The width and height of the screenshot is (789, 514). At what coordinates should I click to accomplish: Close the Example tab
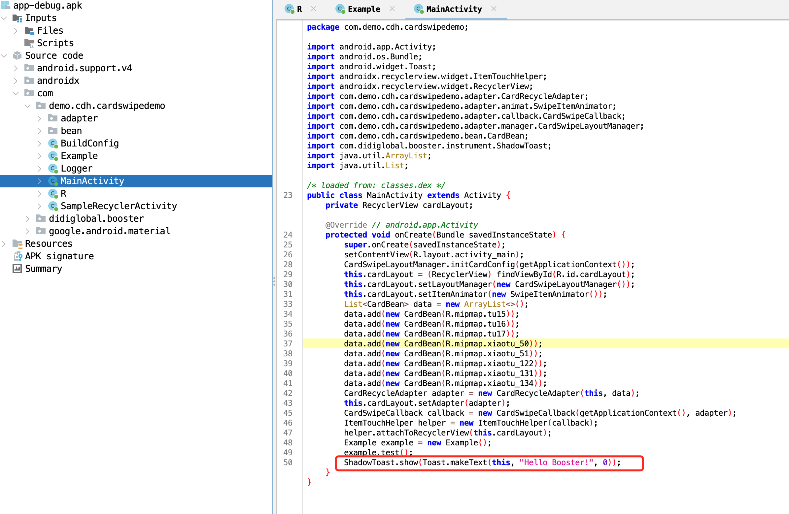pyautogui.click(x=392, y=9)
